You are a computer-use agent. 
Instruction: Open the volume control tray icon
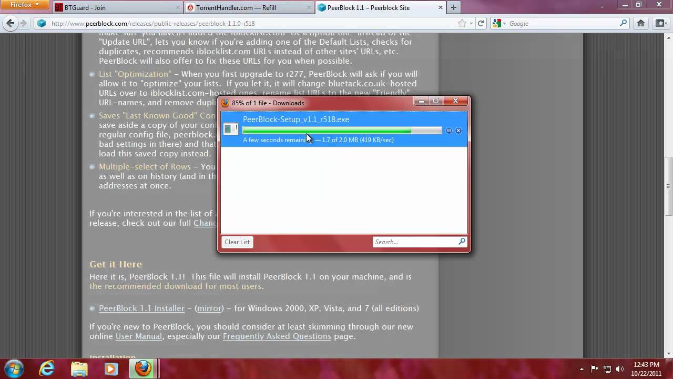click(620, 369)
